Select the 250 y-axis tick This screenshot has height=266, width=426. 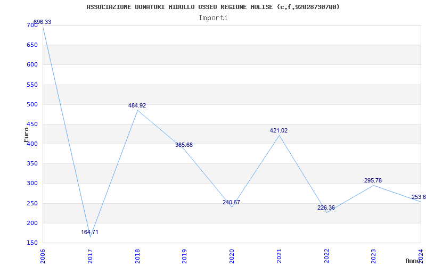32,204
